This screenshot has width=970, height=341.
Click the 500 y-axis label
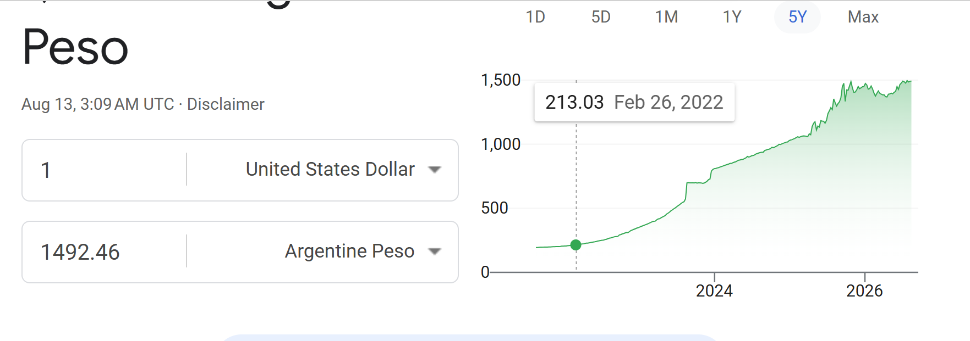(495, 208)
